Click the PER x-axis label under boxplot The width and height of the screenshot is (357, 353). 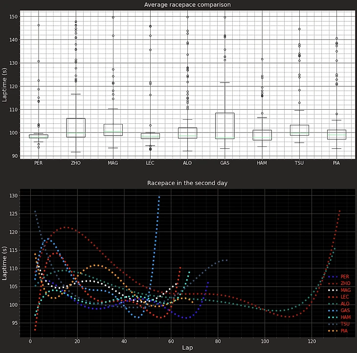[x=39, y=163]
